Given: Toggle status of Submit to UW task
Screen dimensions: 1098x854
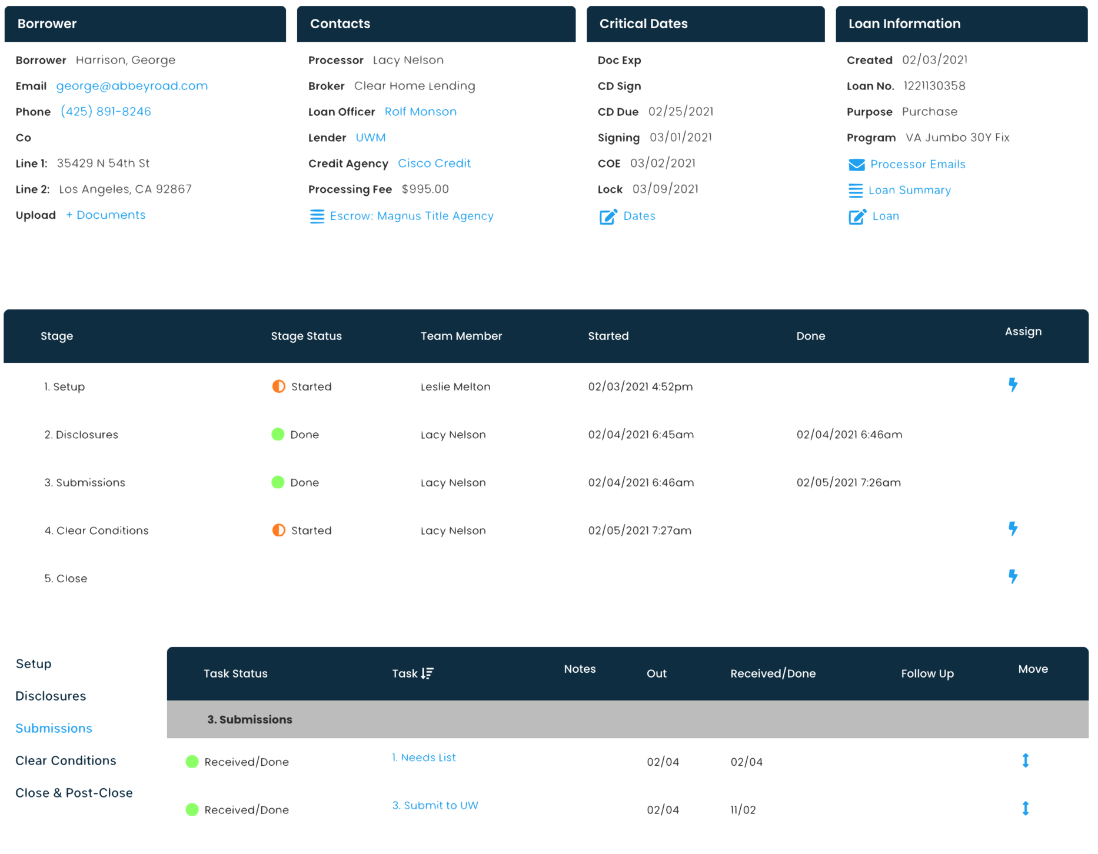Looking at the screenshot, I should (192, 810).
